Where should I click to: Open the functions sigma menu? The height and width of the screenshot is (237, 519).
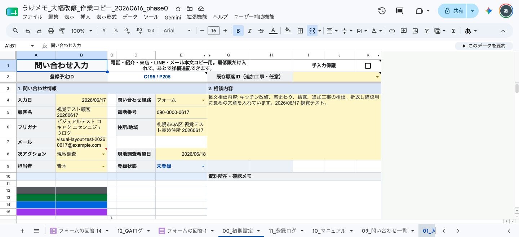pos(453,31)
